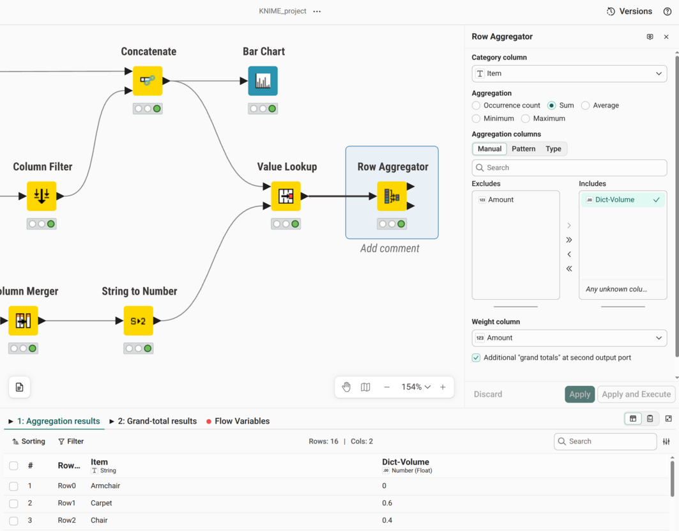Close the Row Aggregator panel

[666, 37]
